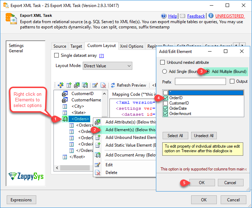252x208 pixels.
Task: Open the Feedback link
Action: 196,16
